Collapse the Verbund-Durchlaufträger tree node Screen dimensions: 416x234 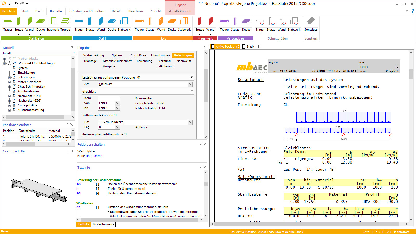[4, 63]
